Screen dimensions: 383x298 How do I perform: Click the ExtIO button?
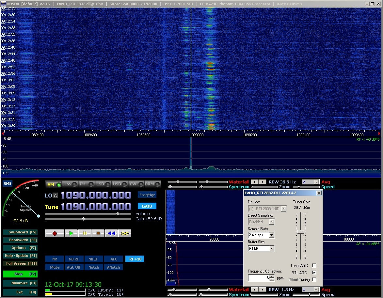tap(147, 206)
